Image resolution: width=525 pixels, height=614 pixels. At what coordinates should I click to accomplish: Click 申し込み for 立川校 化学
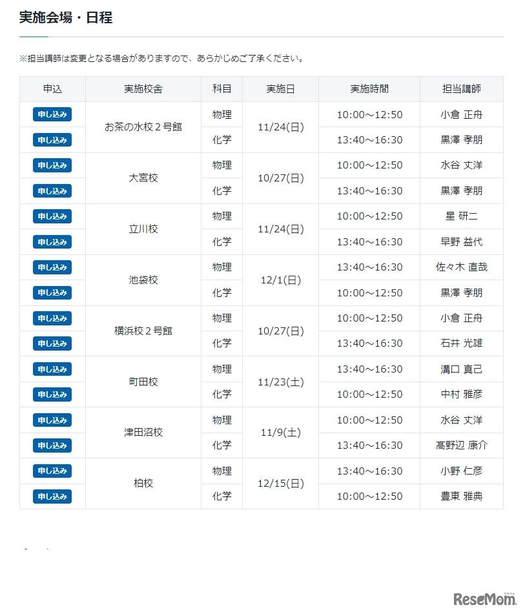point(52,241)
